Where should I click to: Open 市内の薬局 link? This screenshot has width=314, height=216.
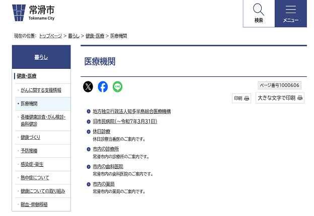click(x=104, y=184)
